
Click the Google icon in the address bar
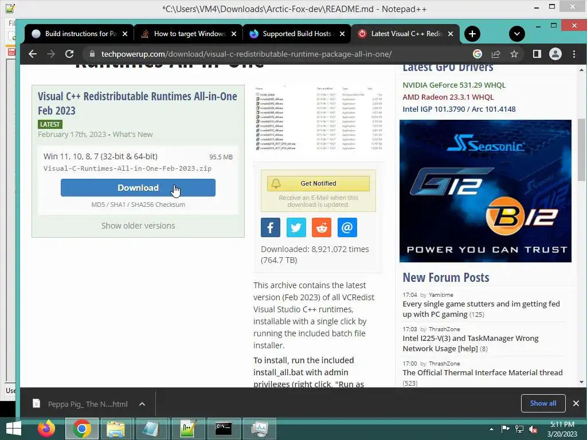[478, 54]
